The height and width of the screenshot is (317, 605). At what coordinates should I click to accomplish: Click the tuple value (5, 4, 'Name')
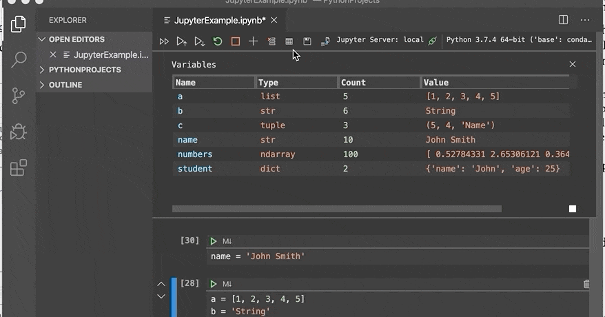point(460,125)
